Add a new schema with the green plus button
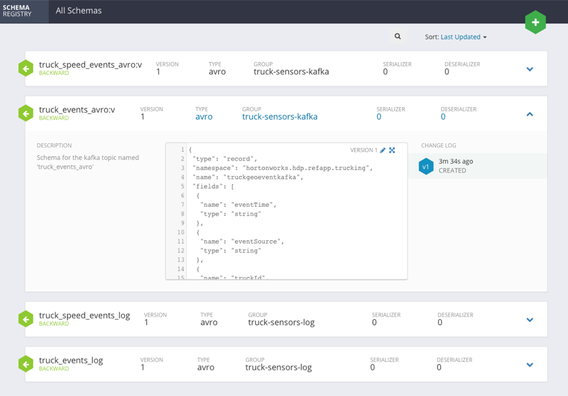Screen dimensions: 568x396 pos(535,22)
